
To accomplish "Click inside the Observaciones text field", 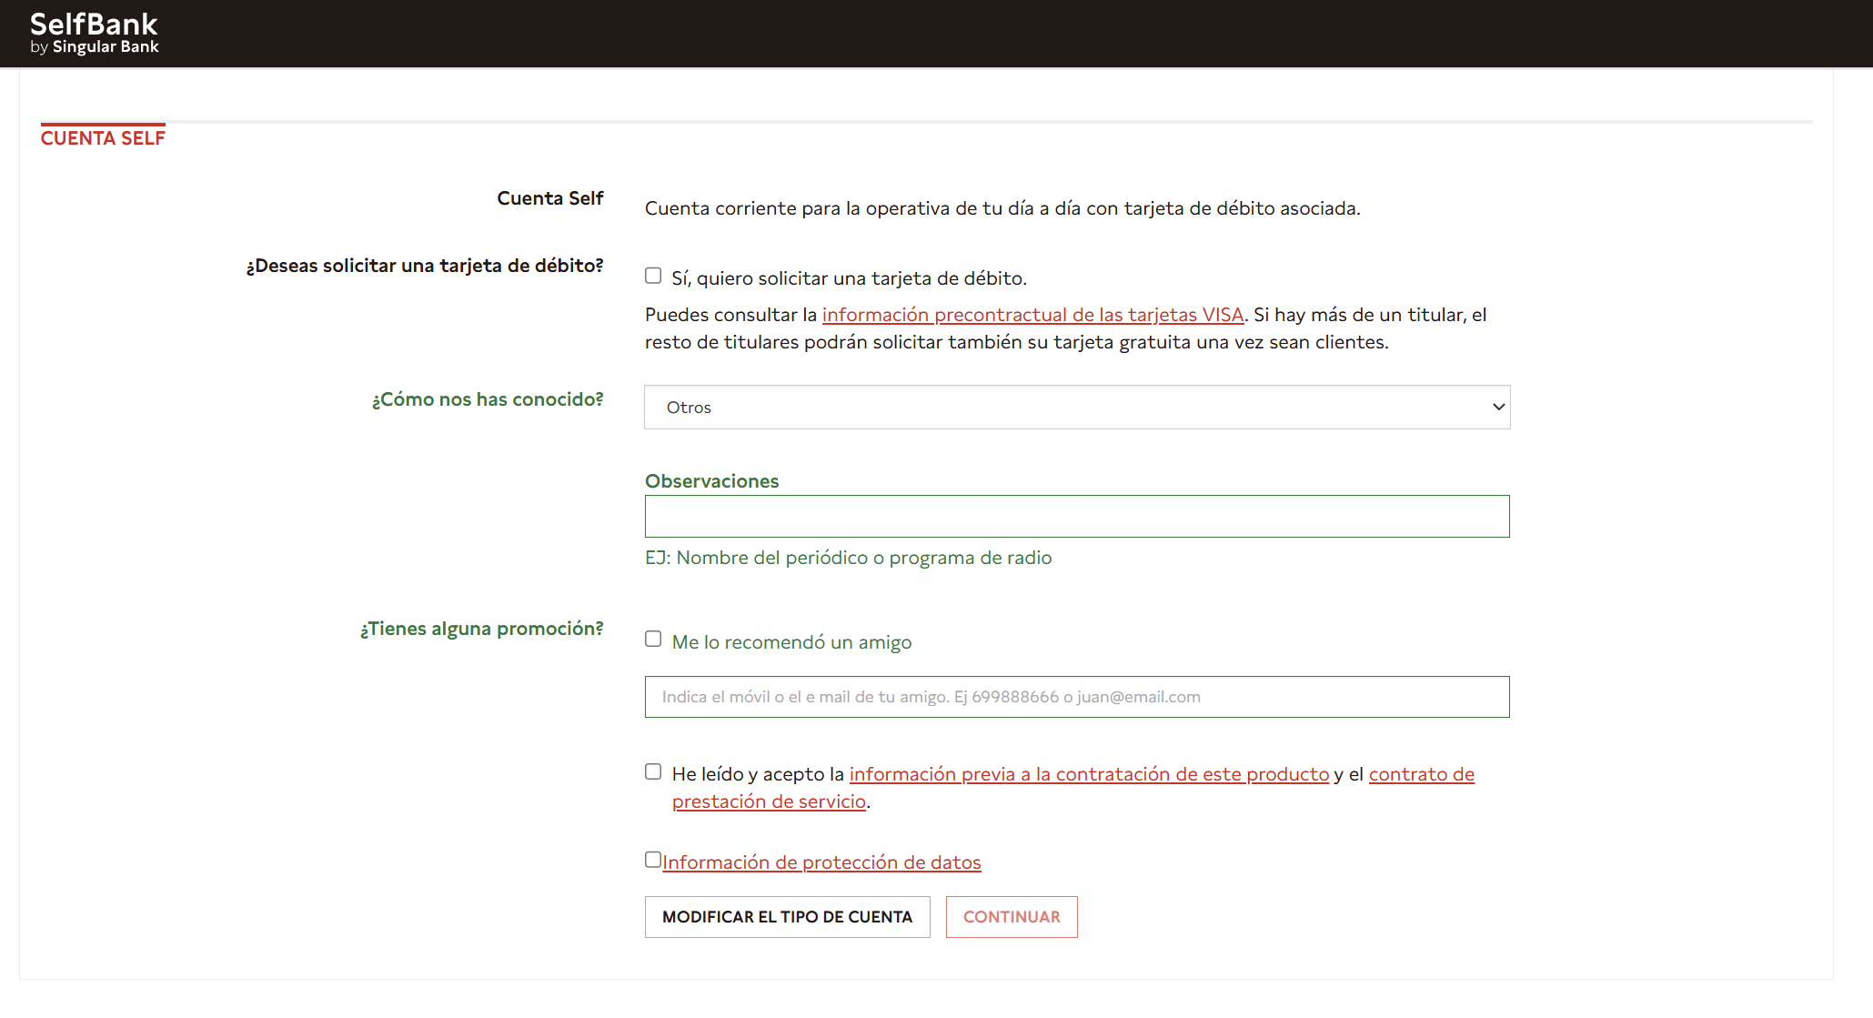I will point(1077,516).
